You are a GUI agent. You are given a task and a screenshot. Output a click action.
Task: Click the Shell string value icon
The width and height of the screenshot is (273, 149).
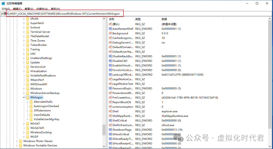click(x=110, y=111)
